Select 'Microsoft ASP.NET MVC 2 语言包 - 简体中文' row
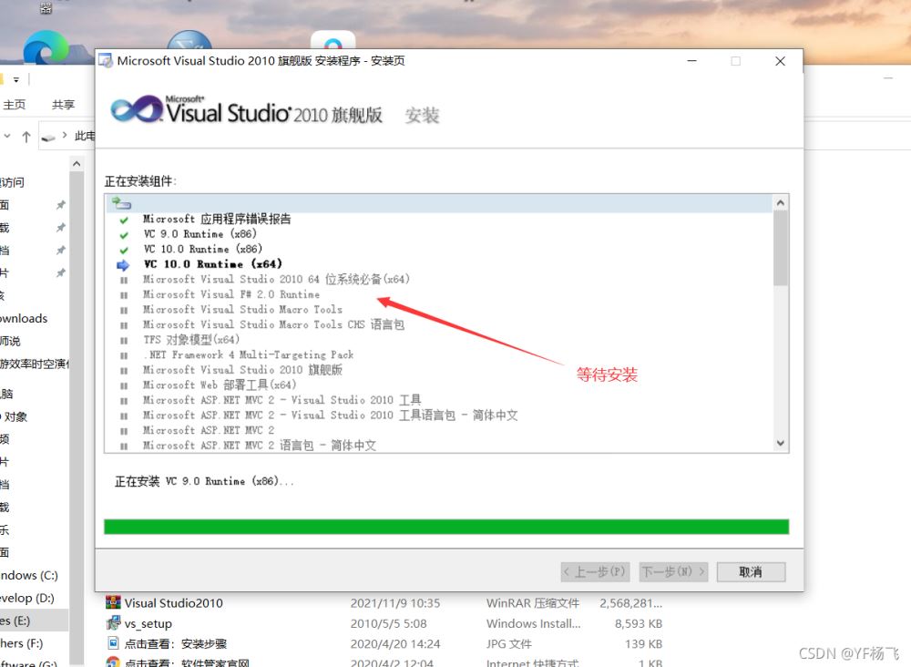This screenshot has height=667, width=911. point(260,446)
